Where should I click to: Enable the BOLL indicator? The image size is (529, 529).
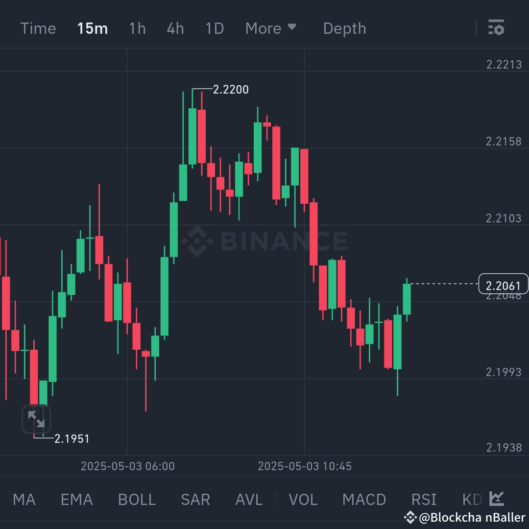coord(136,499)
